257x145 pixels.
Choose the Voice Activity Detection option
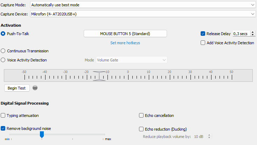point(4,60)
